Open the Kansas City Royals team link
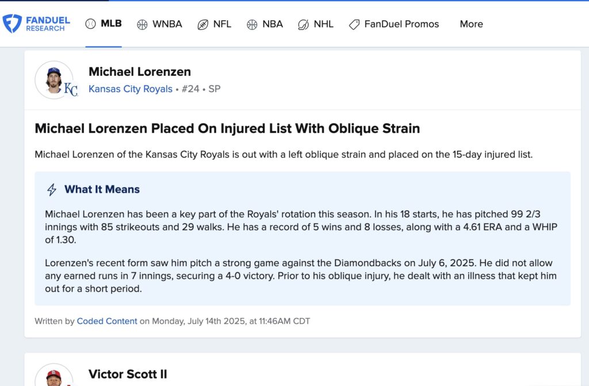Screen dimensions: 589x386 tap(131, 89)
